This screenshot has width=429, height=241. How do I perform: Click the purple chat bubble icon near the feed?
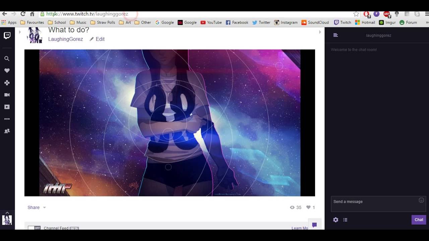click(x=314, y=225)
